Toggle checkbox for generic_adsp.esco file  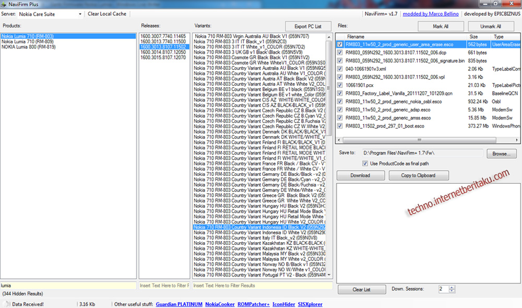point(340,110)
